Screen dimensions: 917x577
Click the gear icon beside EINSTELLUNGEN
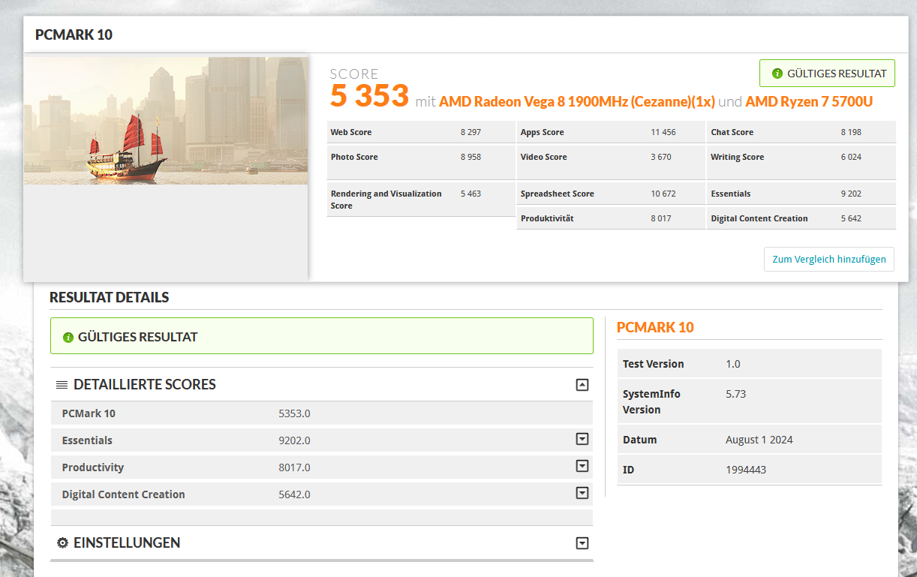click(63, 542)
